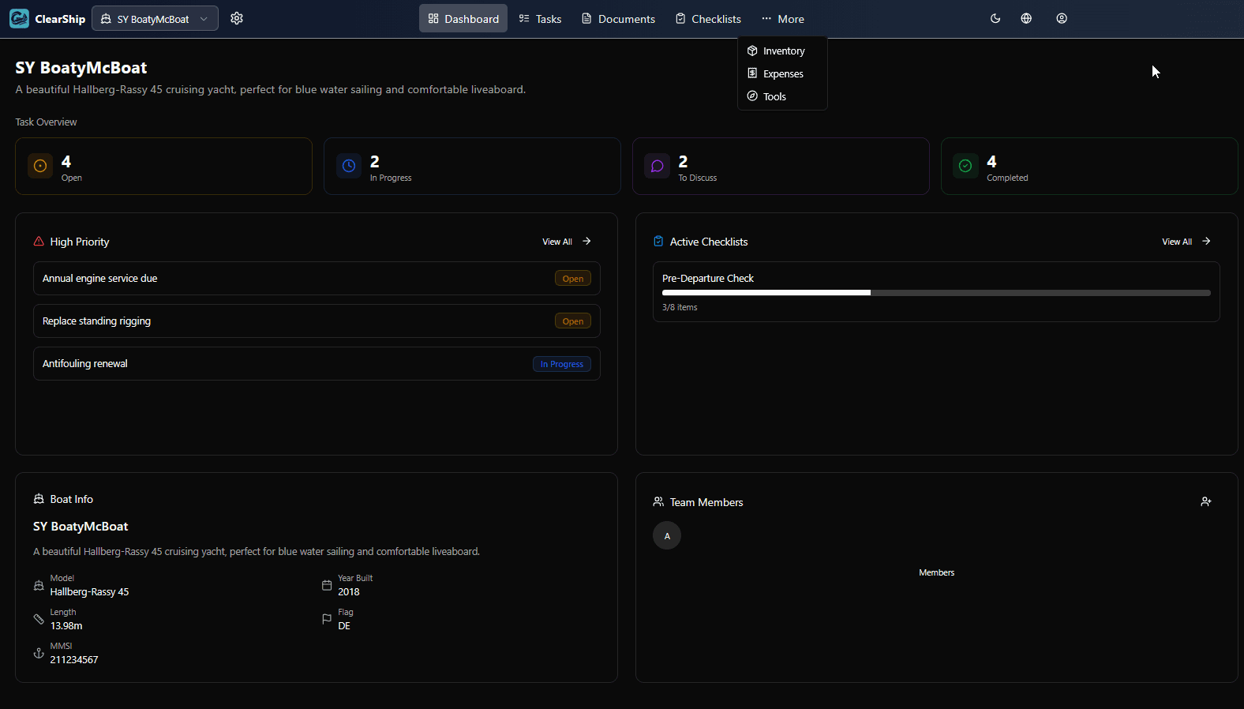Expand the SY BoatyMcBoat boat selector
Viewport: 1244px width, 709px height.
tap(155, 18)
